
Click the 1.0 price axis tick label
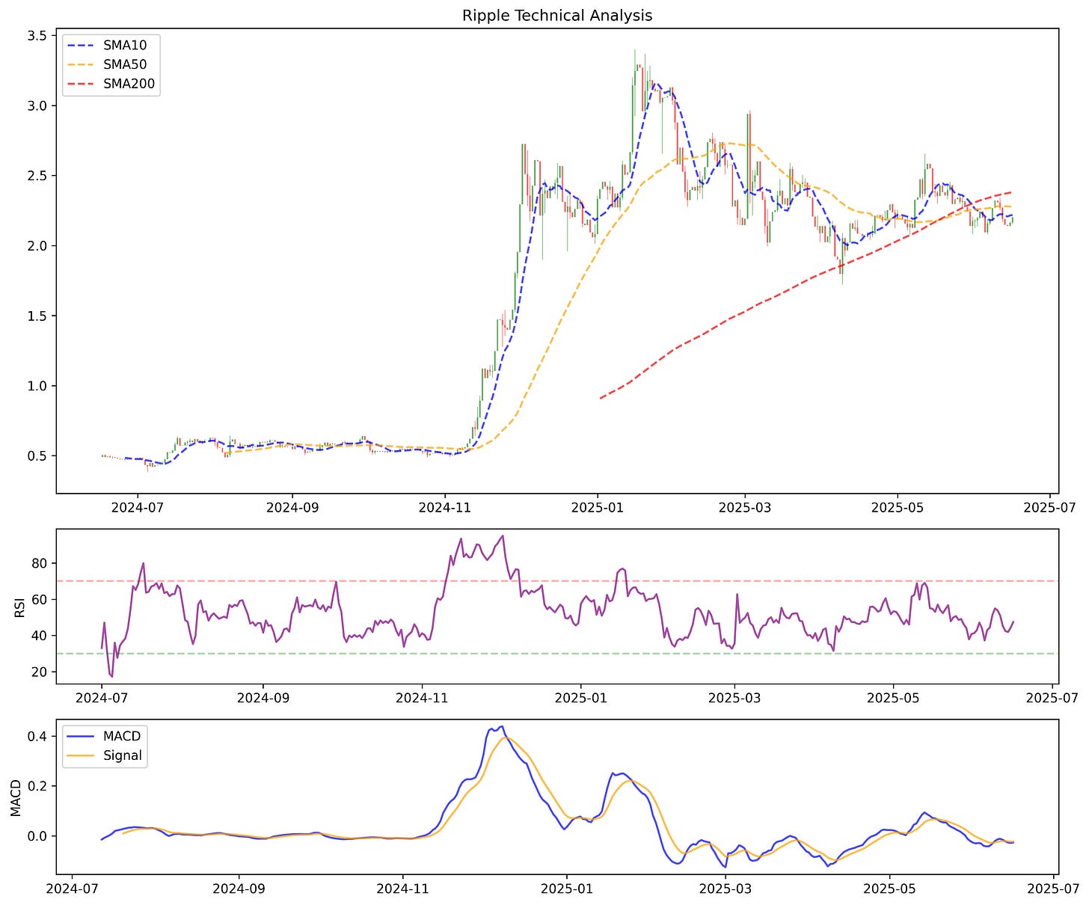pos(37,386)
